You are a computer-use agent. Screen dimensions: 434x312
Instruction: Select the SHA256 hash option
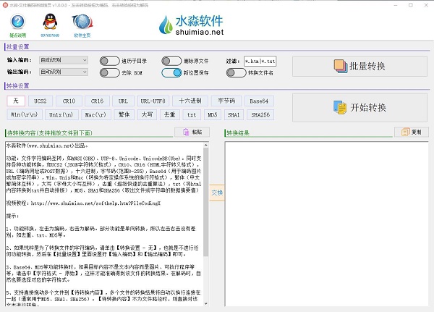coord(262,114)
